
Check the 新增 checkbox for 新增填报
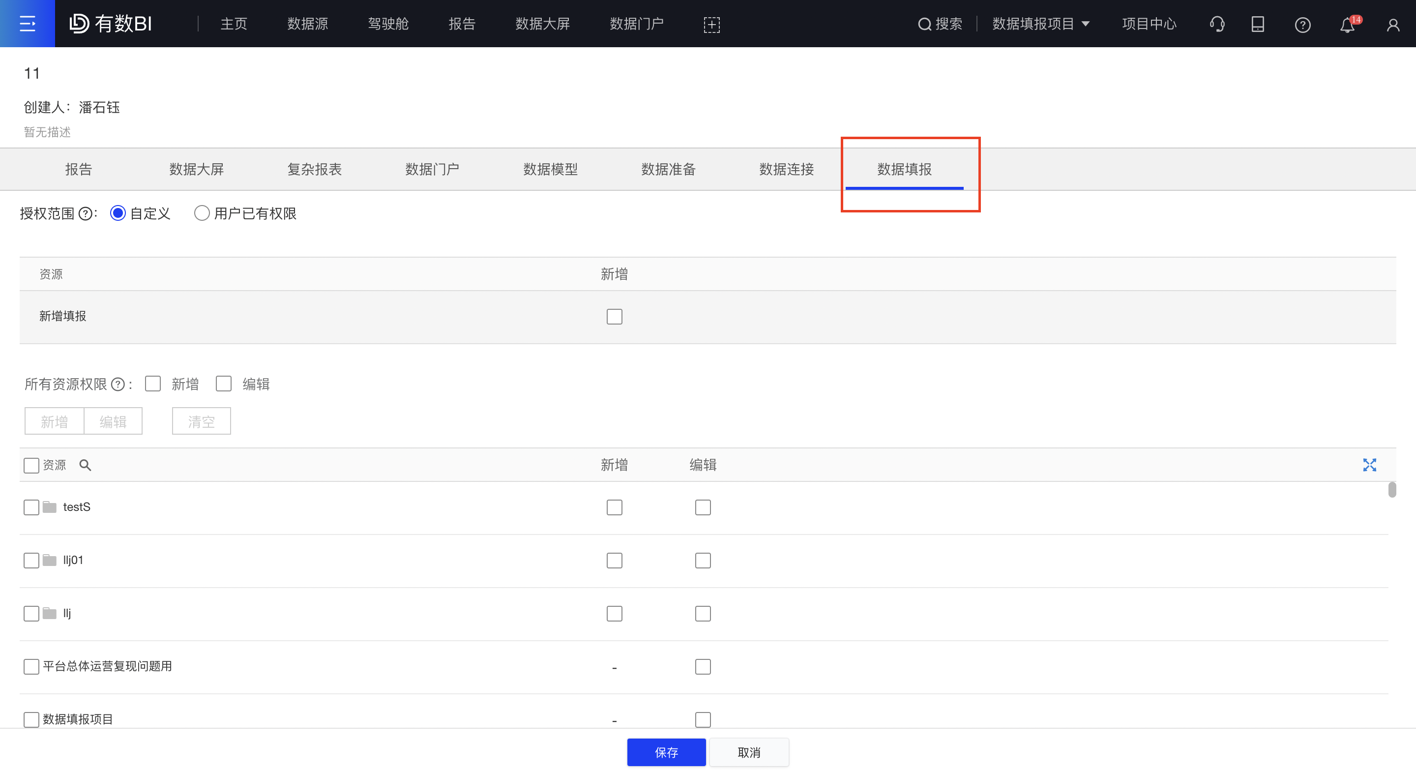coord(614,317)
